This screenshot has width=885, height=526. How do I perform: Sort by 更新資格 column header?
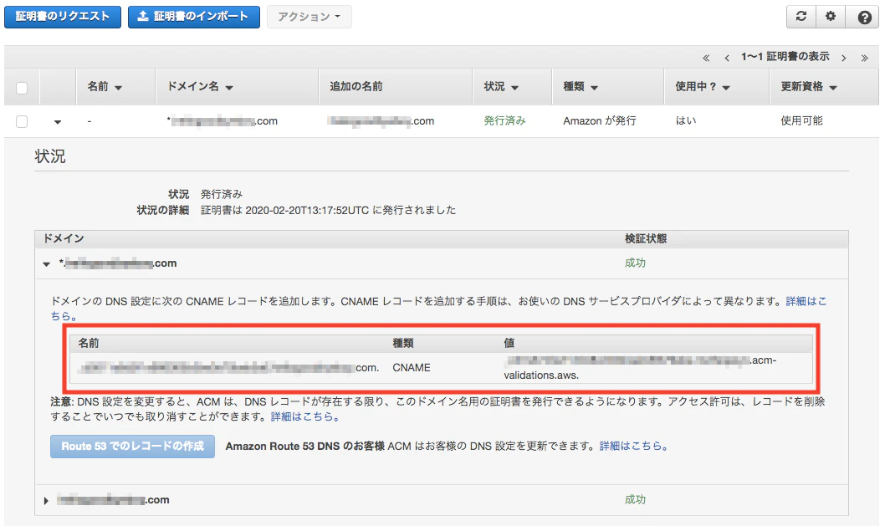tap(808, 86)
